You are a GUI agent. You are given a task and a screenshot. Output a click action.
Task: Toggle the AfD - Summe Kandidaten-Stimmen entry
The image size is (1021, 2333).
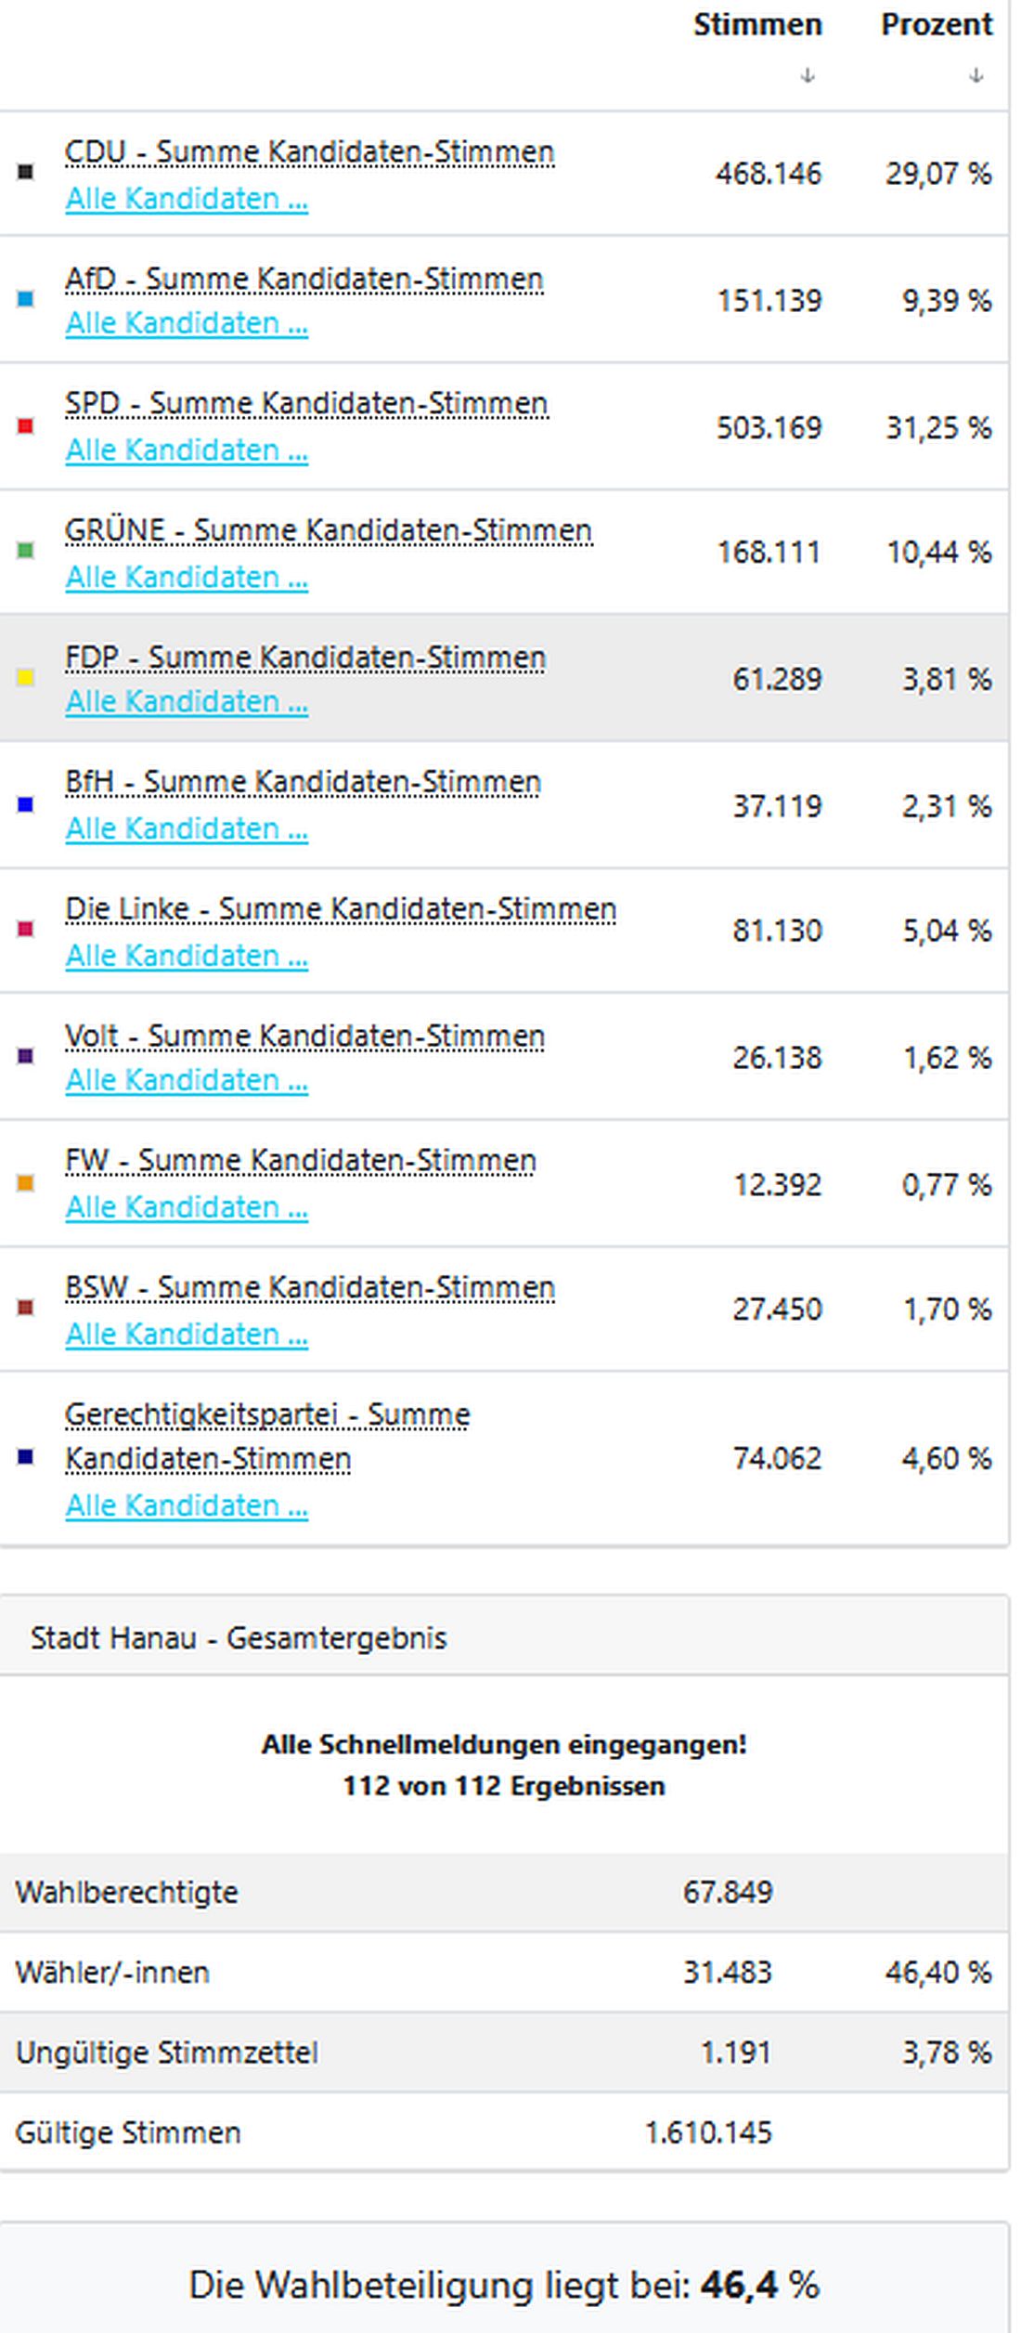click(x=303, y=277)
